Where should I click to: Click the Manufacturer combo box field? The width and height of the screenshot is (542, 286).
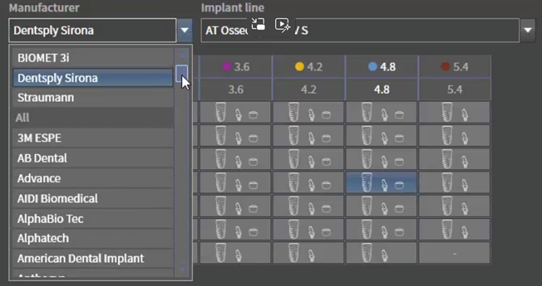pos(93,30)
